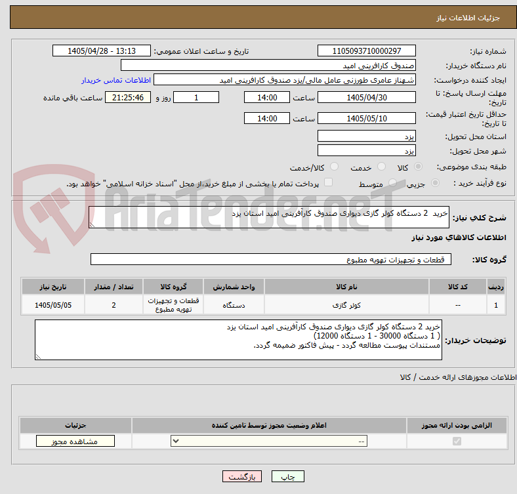This screenshot has height=494, width=517.
Task: Click the شماره نیاز field 1105093710000297
Action: pyautogui.click(x=366, y=51)
